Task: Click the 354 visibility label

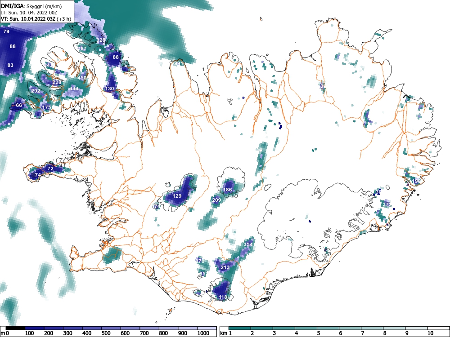Action: coord(248,244)
